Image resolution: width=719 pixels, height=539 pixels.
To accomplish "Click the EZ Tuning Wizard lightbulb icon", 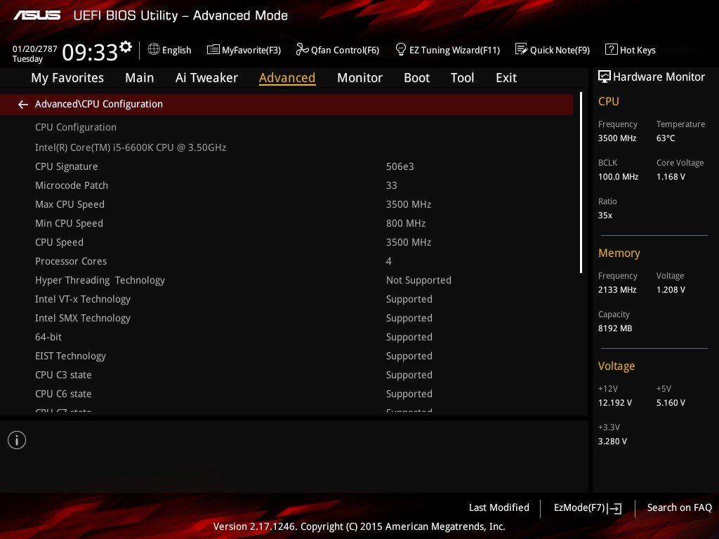I will click(x=401, y=49).
